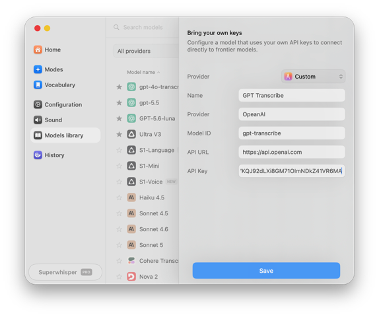Click the Ultra V3 model icon

[x=131, y=134]
